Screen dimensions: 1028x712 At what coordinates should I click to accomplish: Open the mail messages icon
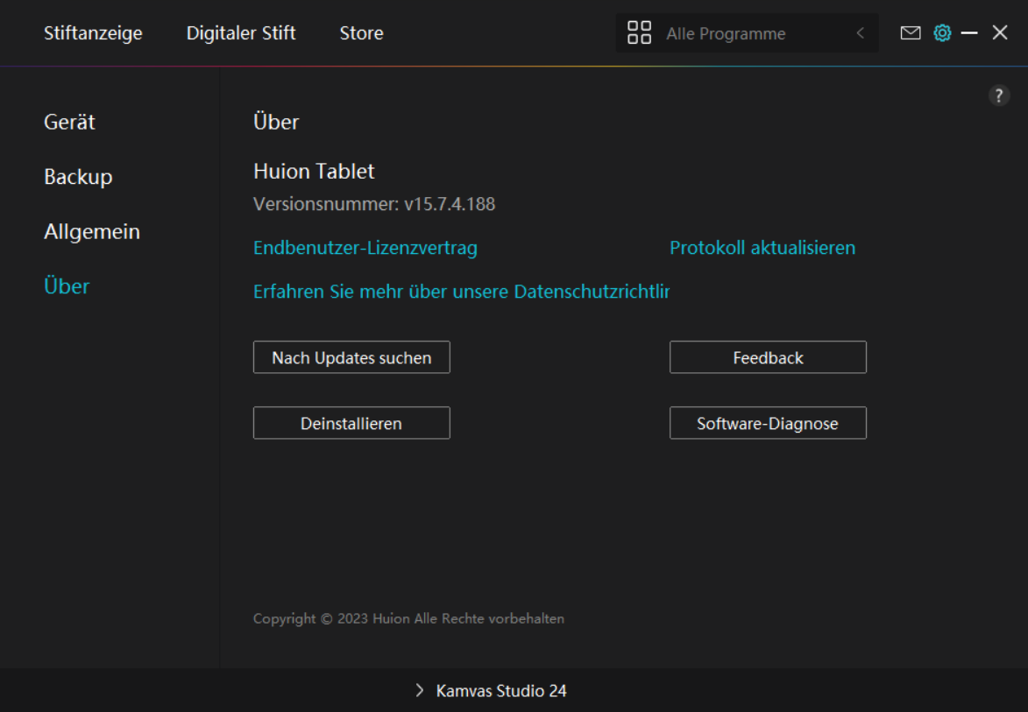[911, 33]
